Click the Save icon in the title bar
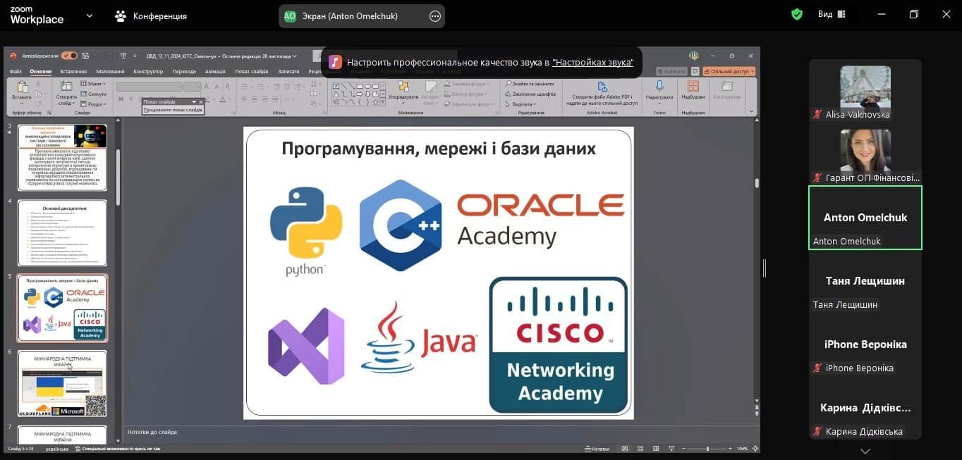Image resolution: width=962 pixels, height=460 pixels. tap(85, 56)
